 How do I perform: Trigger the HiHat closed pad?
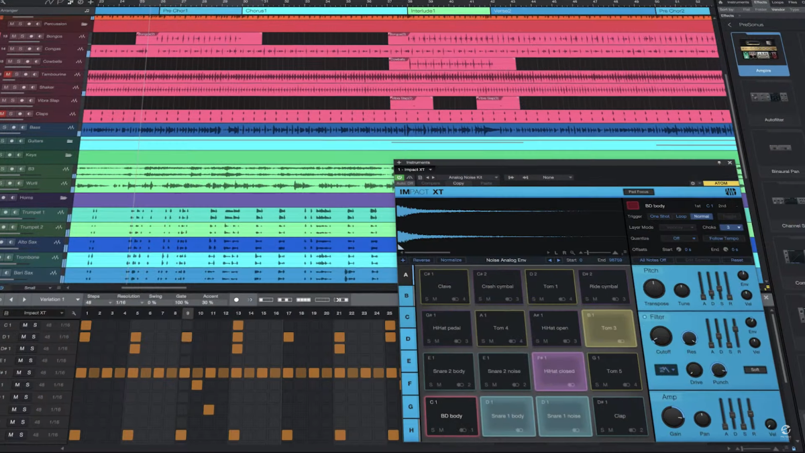[559, 371]
